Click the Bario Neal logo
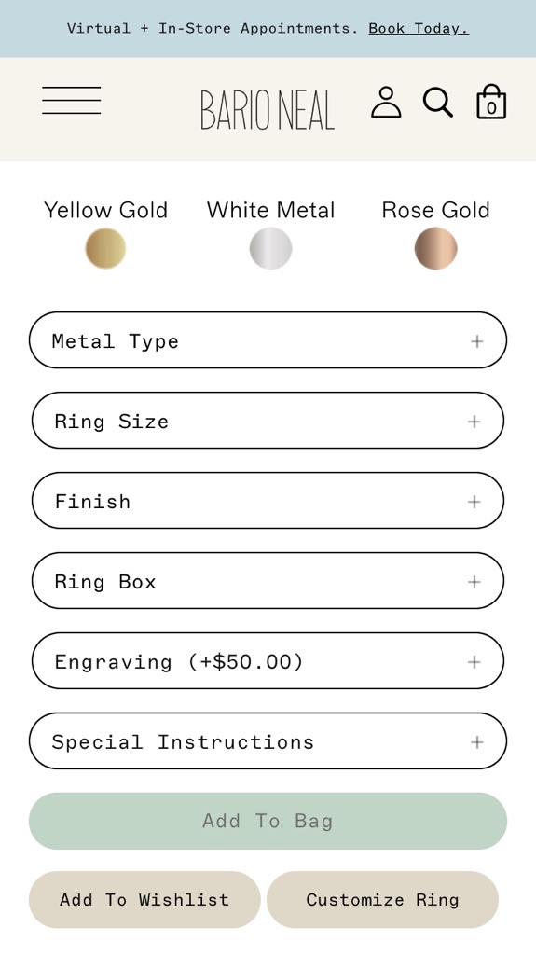 pos(268,110)
